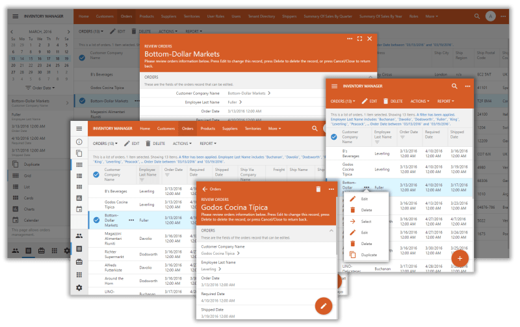Select calendar view icon in icon-sidebar window
This screenshot has height=327, width=520.
79,209
